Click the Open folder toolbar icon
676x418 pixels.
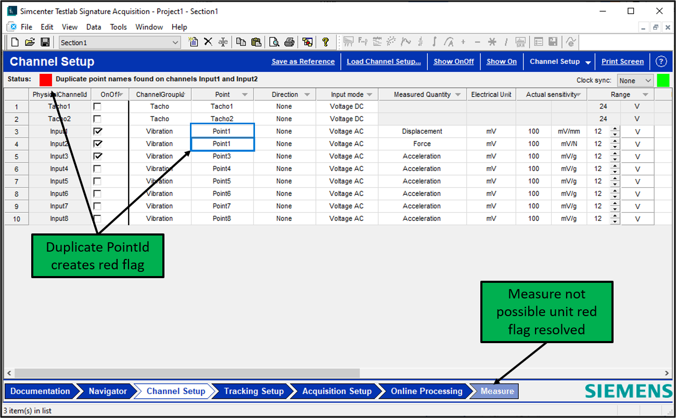pos(30,42)
